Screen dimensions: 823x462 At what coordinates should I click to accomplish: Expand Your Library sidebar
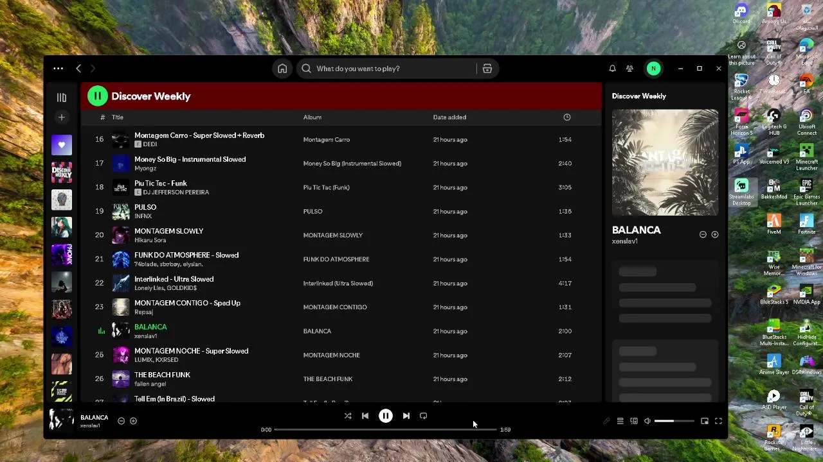(x=62, y=98)
